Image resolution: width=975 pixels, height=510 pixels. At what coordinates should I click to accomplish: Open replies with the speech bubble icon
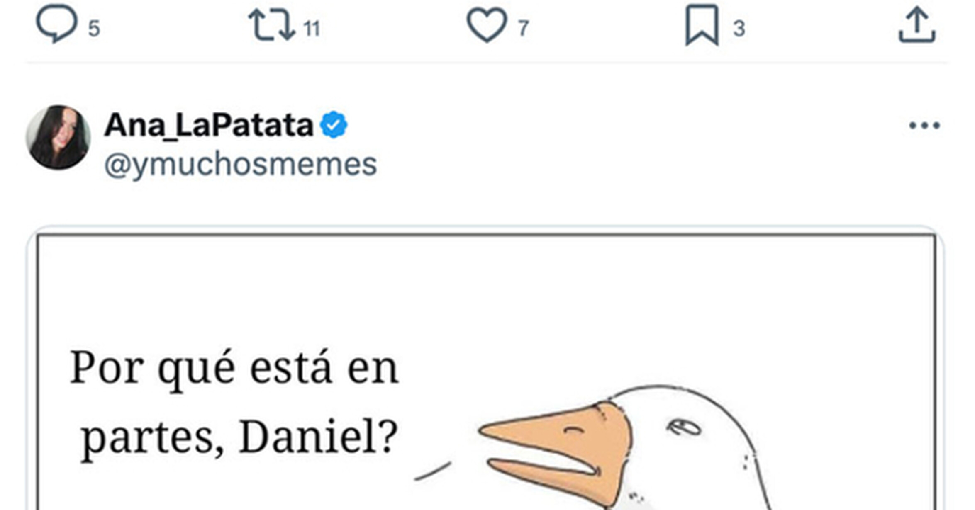(57, 24)
